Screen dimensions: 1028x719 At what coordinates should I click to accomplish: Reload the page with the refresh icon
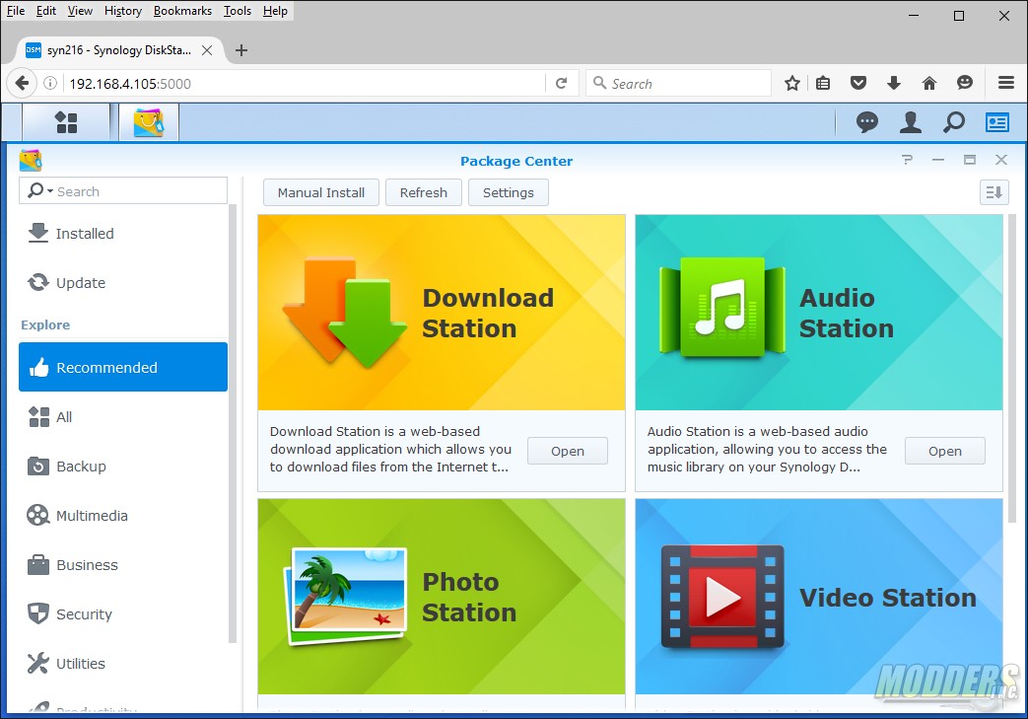561,83
